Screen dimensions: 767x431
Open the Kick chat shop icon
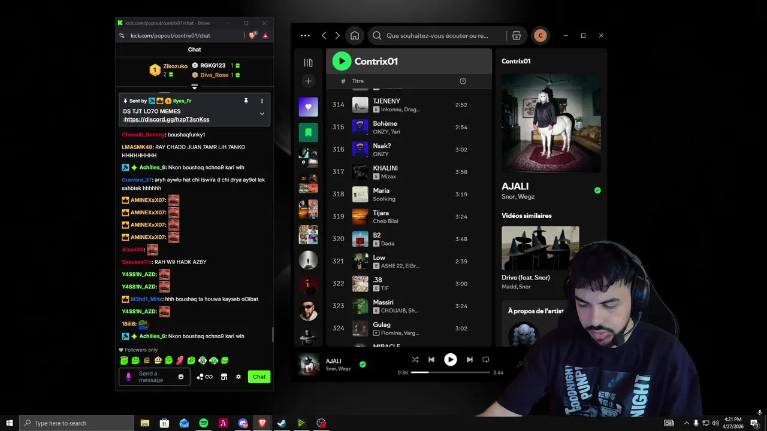(x=224, y=377)
